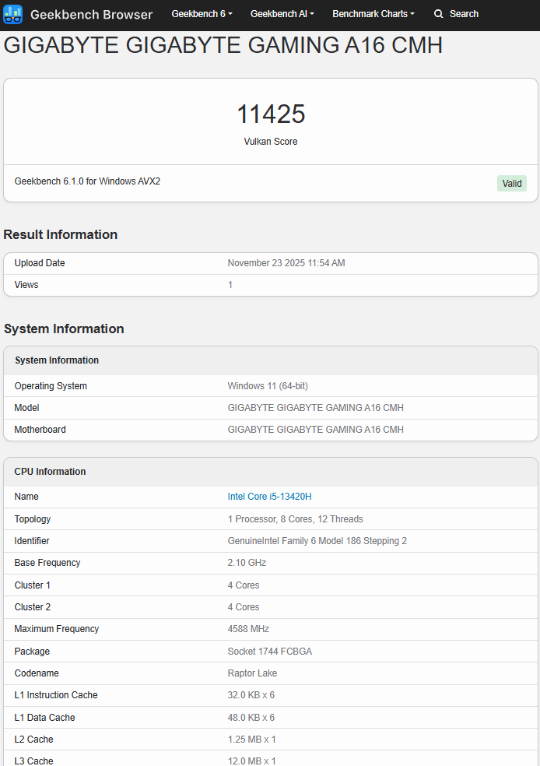Click the Cluster 2 row's 4 Cores value
540x766 pixels.
point(243,606)
